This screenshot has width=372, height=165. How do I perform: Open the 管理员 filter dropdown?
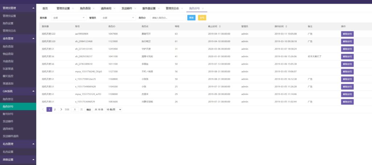tap(118, 18)
